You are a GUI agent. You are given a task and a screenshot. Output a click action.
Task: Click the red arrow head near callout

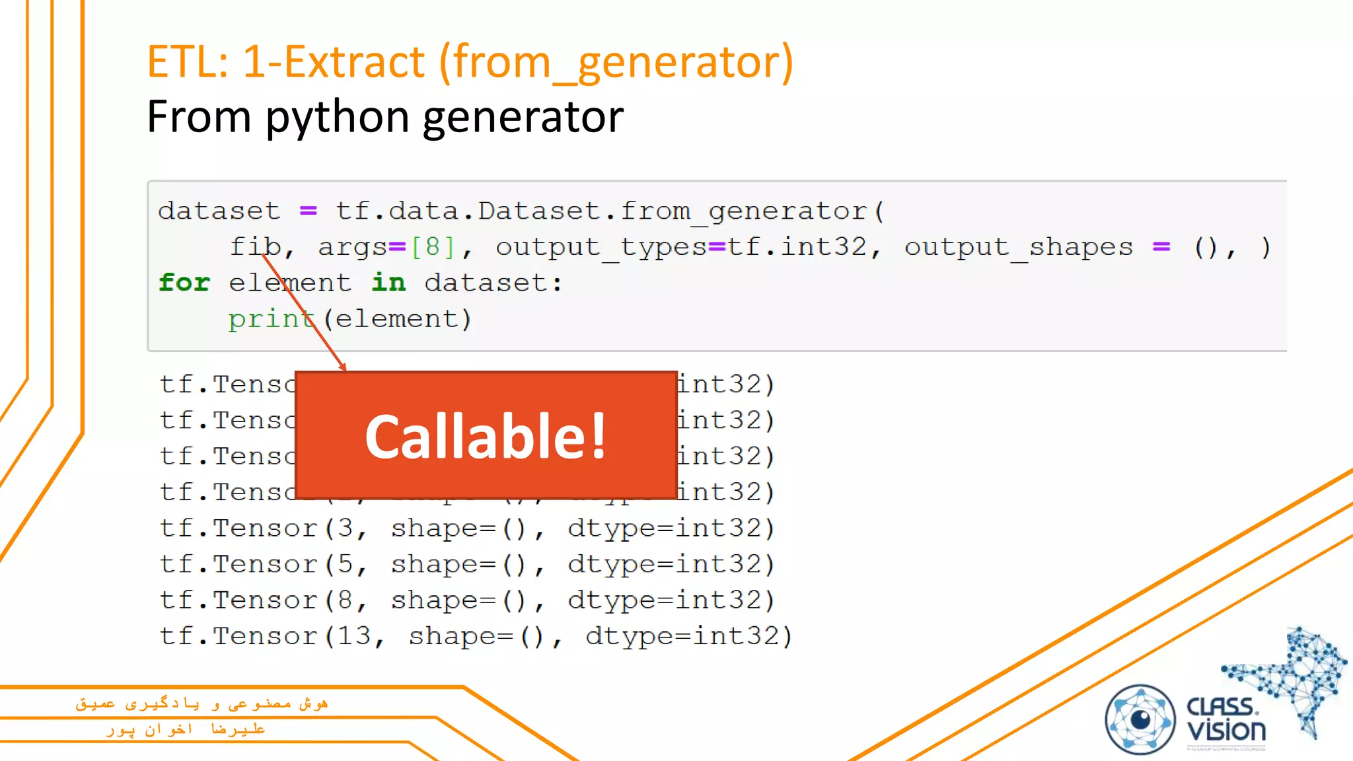coord(342,367)
